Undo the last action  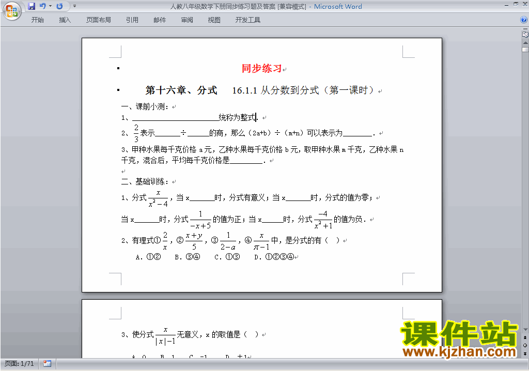point(42,6)
